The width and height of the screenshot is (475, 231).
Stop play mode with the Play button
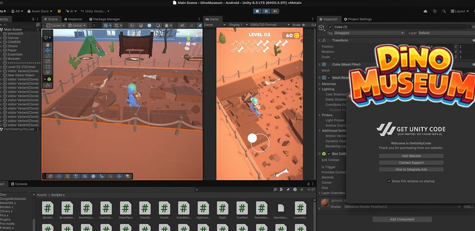(257, 11)
